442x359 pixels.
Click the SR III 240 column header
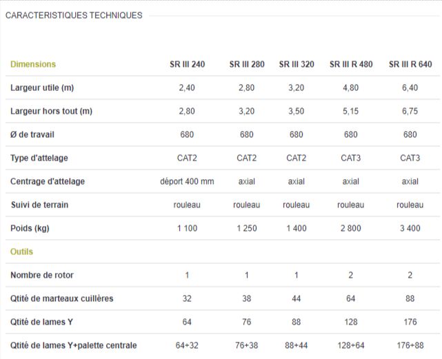click(187, 65)
